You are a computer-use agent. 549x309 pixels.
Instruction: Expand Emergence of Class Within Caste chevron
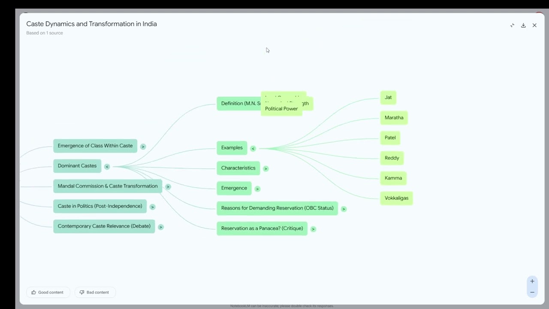coord(143,147)
